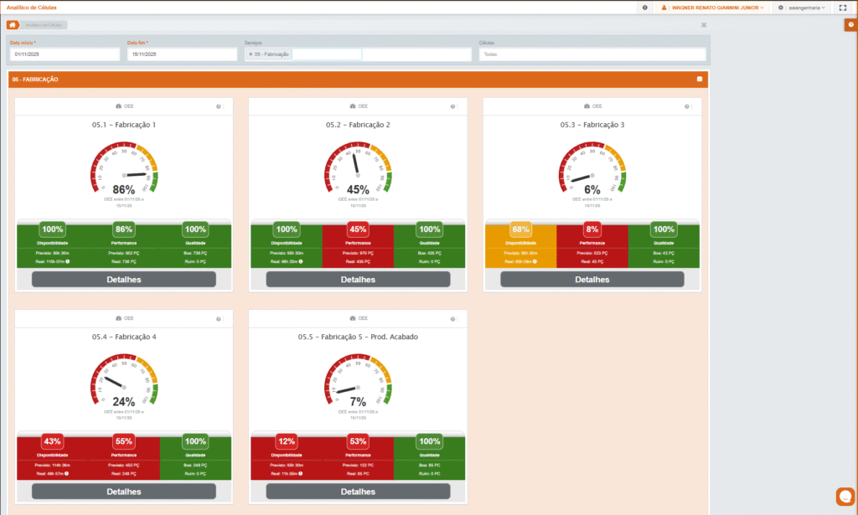This screenshot has width=858, height=515.
Task: Click the home icon in breadcrumb bar
Action: [13, 25]
